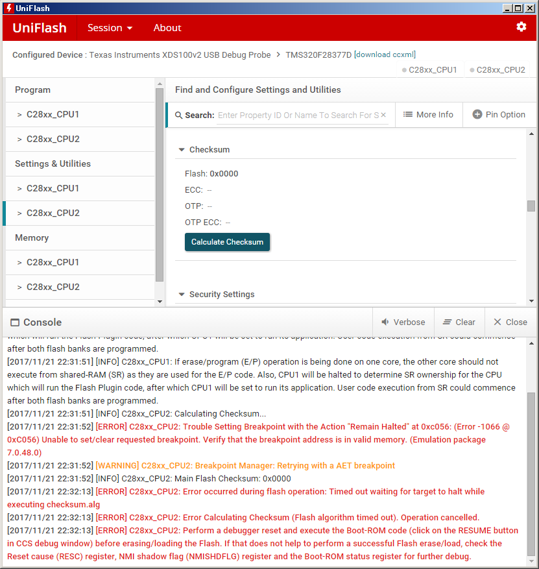Open the settings gear icon
539x569 pixels.
pos(521,27)
